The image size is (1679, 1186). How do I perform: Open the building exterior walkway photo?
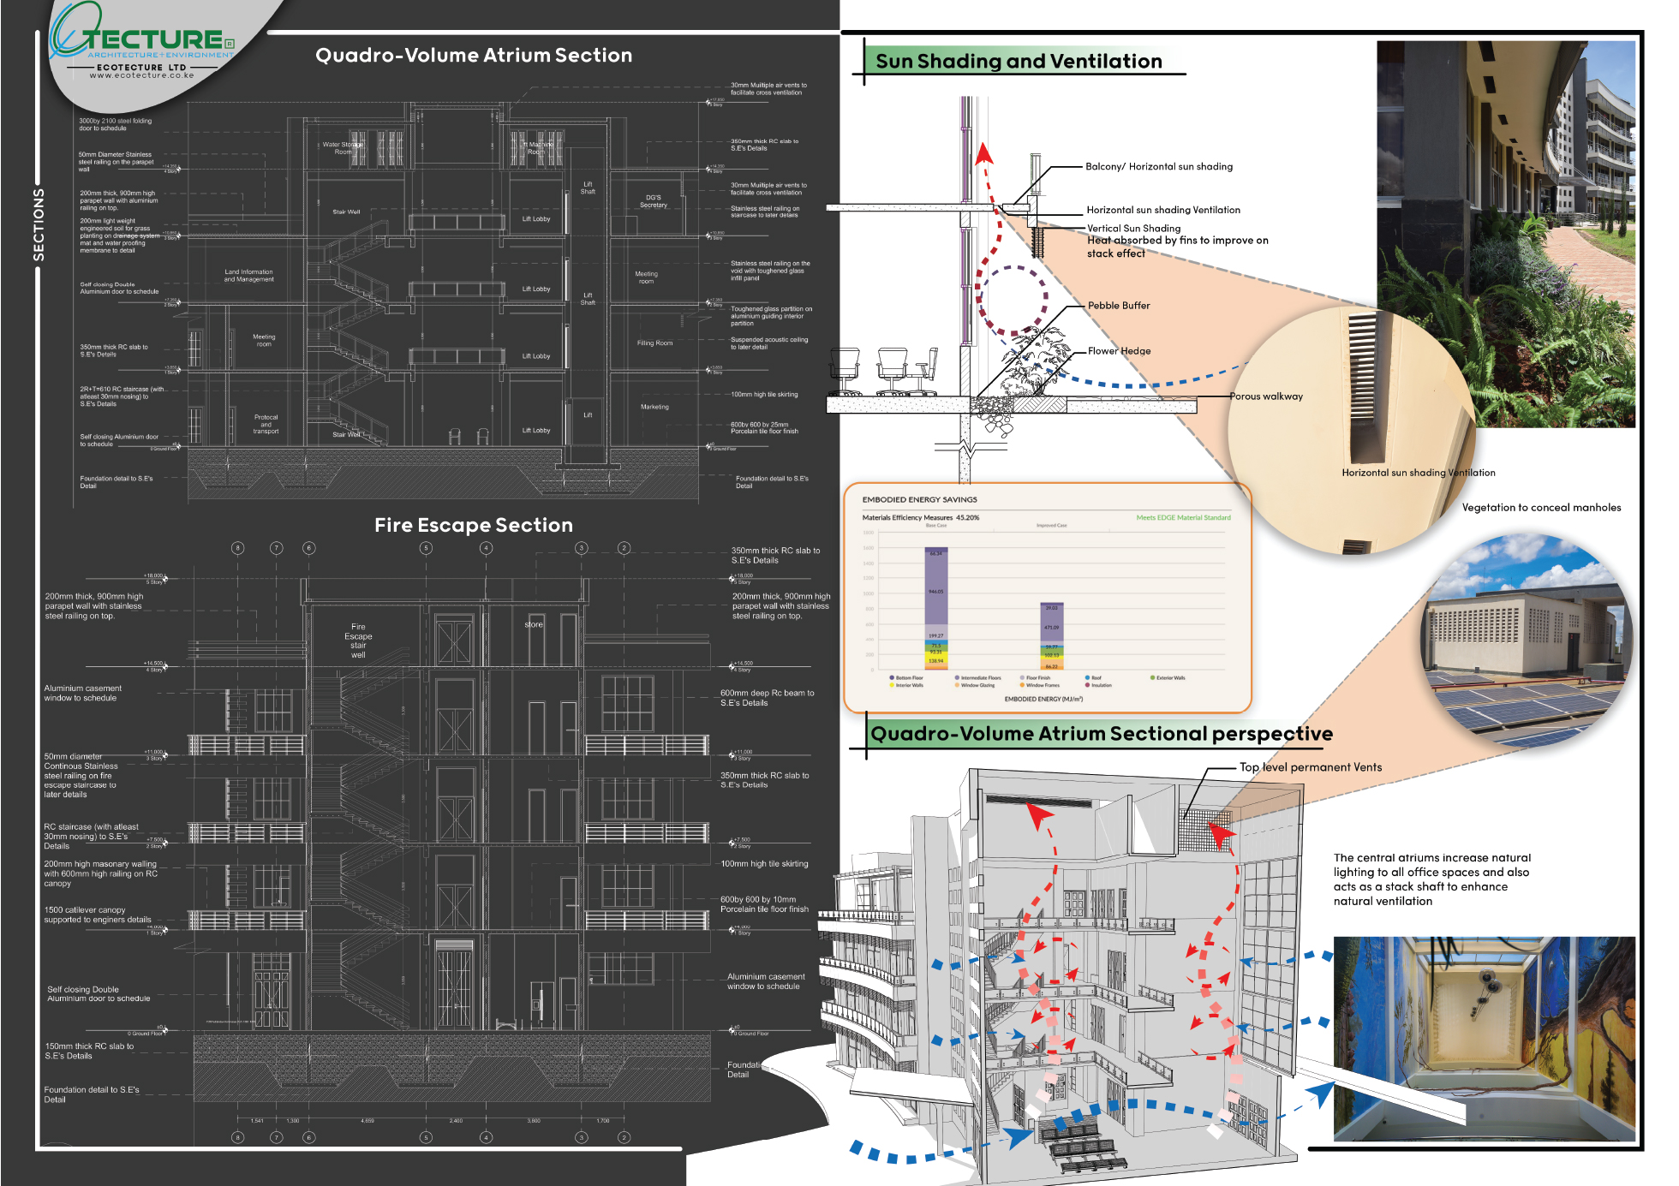1506,234
